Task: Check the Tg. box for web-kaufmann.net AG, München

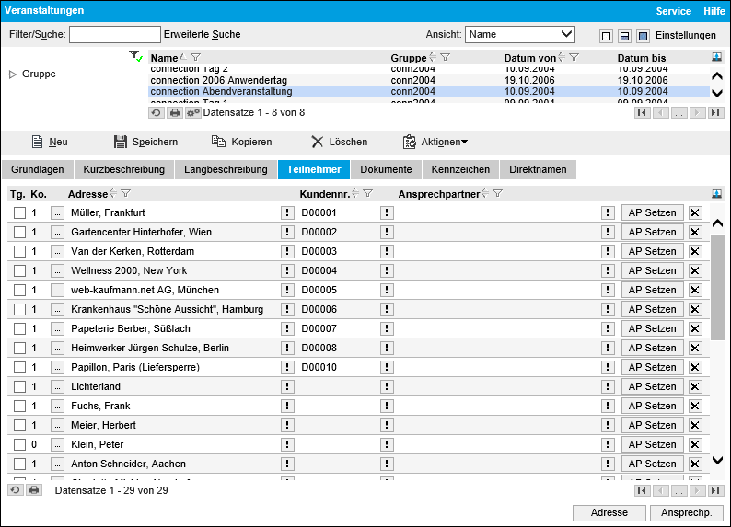Action: tap(19, 290)
